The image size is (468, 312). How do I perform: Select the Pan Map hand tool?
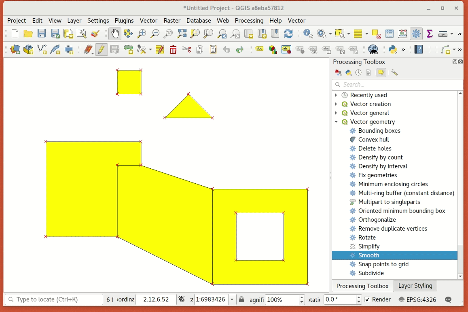115,34
